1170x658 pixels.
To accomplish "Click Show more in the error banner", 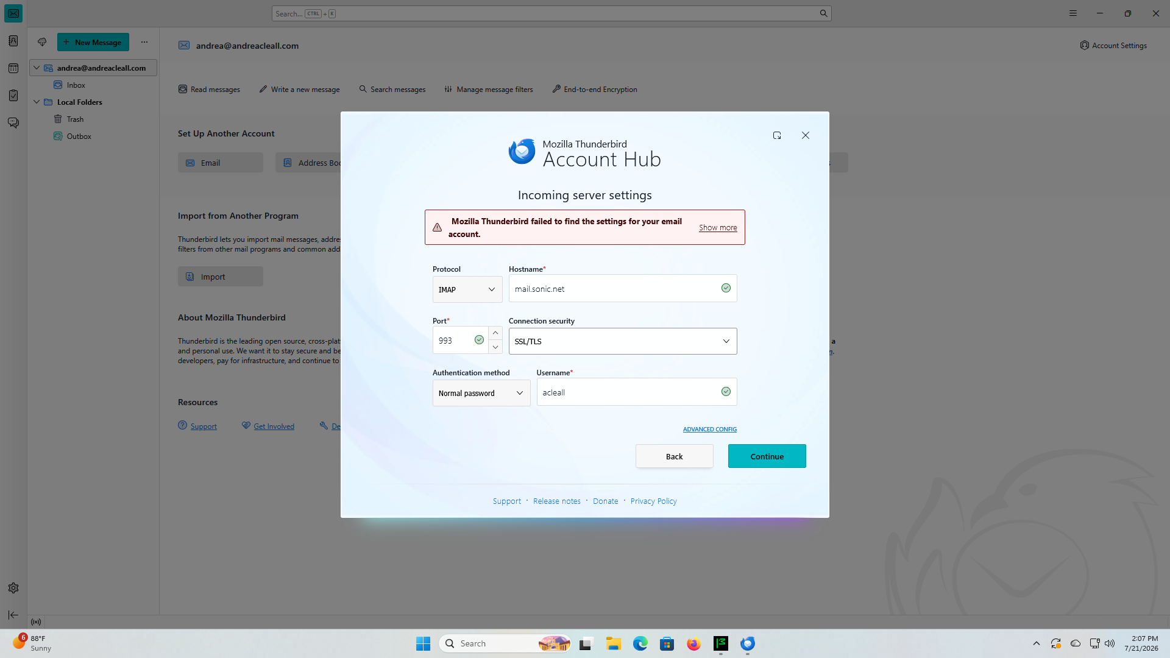I will point(718,227).
